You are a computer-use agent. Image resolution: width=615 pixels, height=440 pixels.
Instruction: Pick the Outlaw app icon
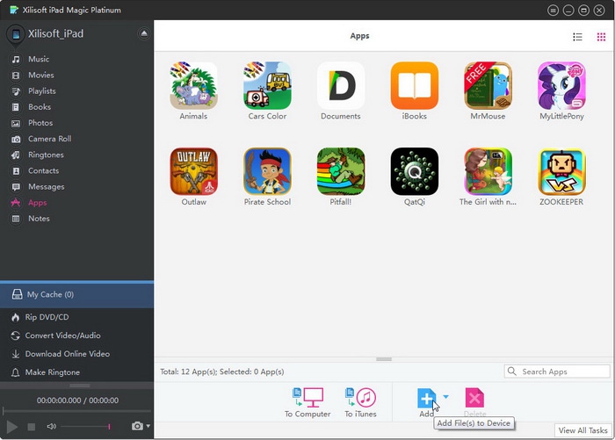point(193,171)
